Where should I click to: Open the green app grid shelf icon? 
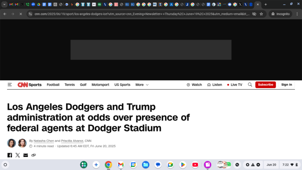coord(84,165)
